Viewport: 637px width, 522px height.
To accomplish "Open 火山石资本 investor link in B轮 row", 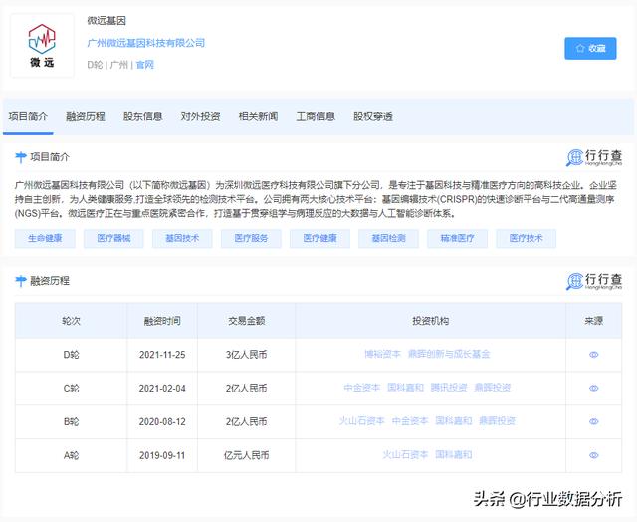I will (x=361, y=421).
